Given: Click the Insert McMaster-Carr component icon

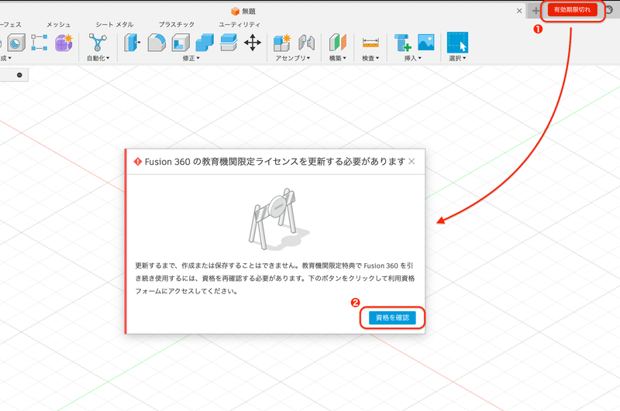Looking at the screenshot, I should coord(403,43).
